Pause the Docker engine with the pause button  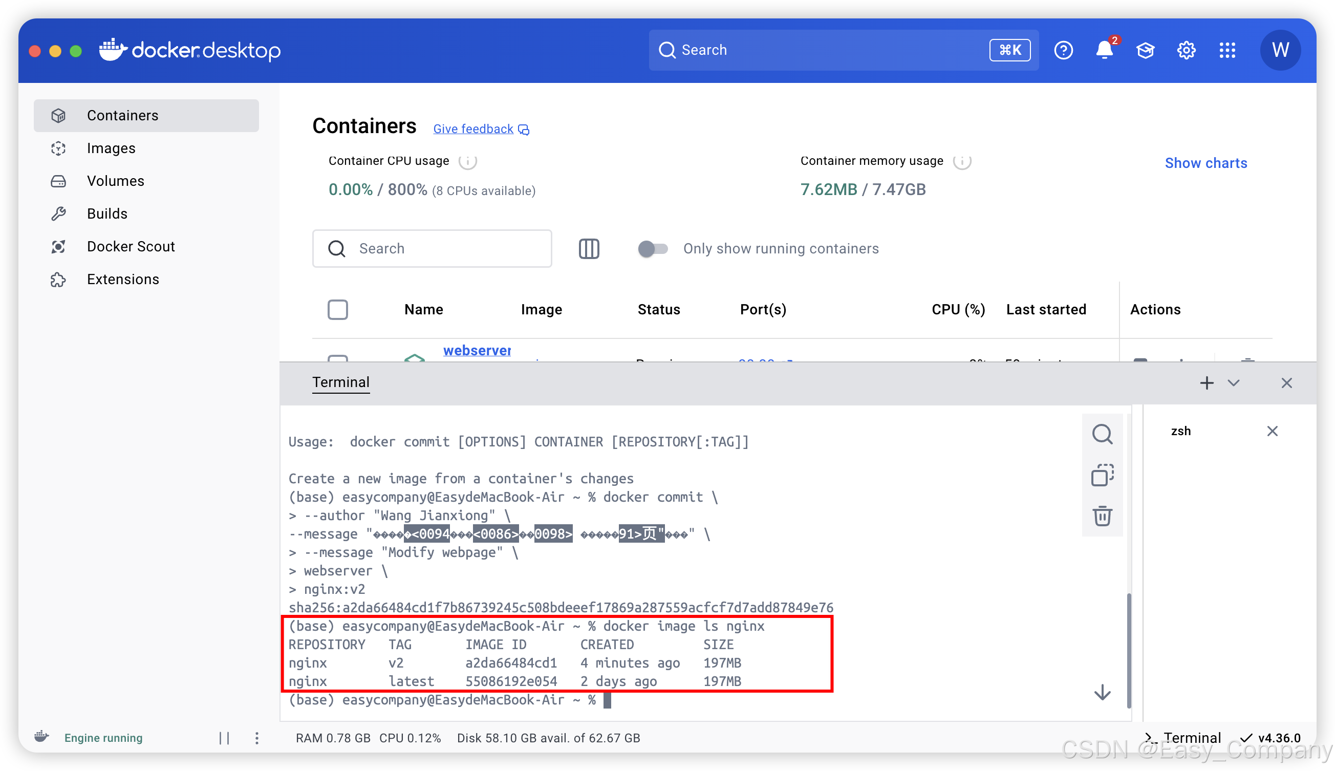click(224, 738)
